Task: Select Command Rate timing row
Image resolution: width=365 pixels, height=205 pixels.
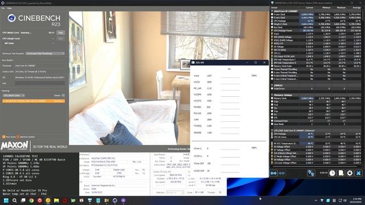Action: tap(317, 121)
